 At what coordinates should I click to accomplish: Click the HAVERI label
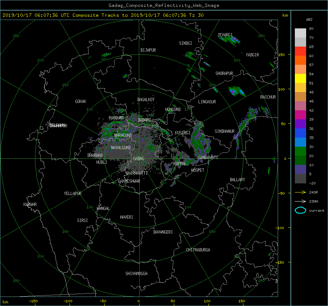point(126,217)
